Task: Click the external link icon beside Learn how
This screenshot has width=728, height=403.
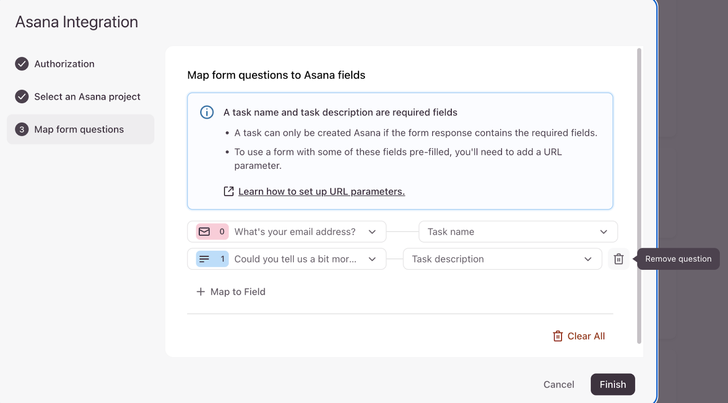Action: [228, 192]
